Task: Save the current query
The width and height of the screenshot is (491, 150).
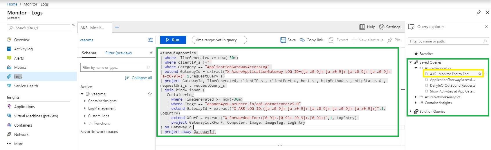Action: tap(288, 40)
